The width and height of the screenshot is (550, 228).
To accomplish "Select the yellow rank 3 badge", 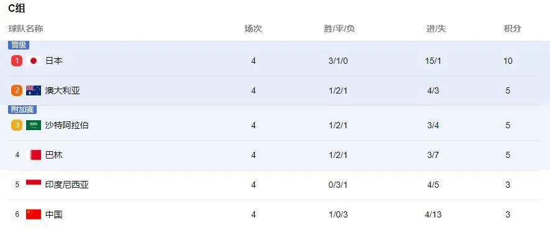I will point(17,125).
